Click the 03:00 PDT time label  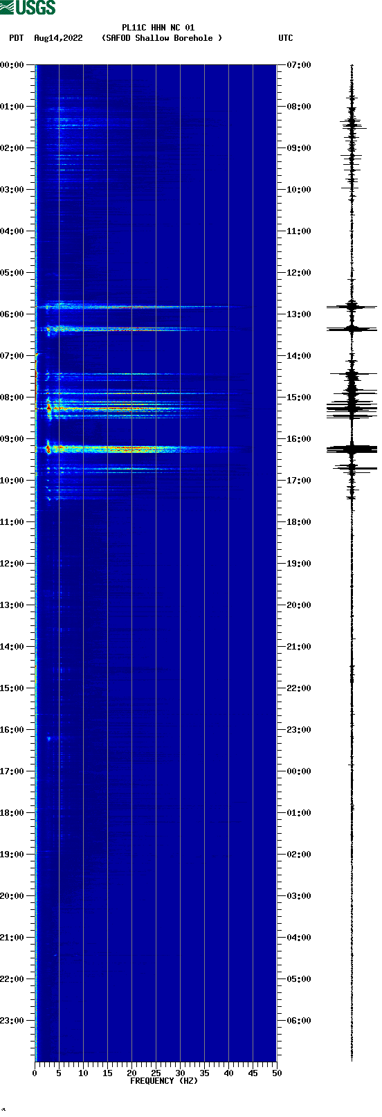click(x=12, y=190)
